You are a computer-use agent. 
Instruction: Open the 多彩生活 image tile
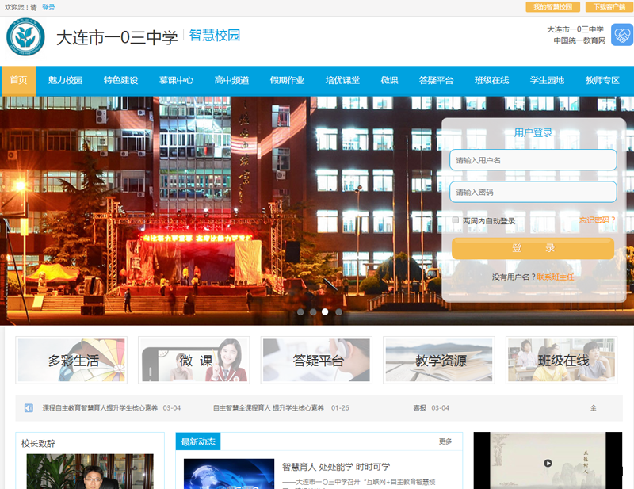(71, 361)
